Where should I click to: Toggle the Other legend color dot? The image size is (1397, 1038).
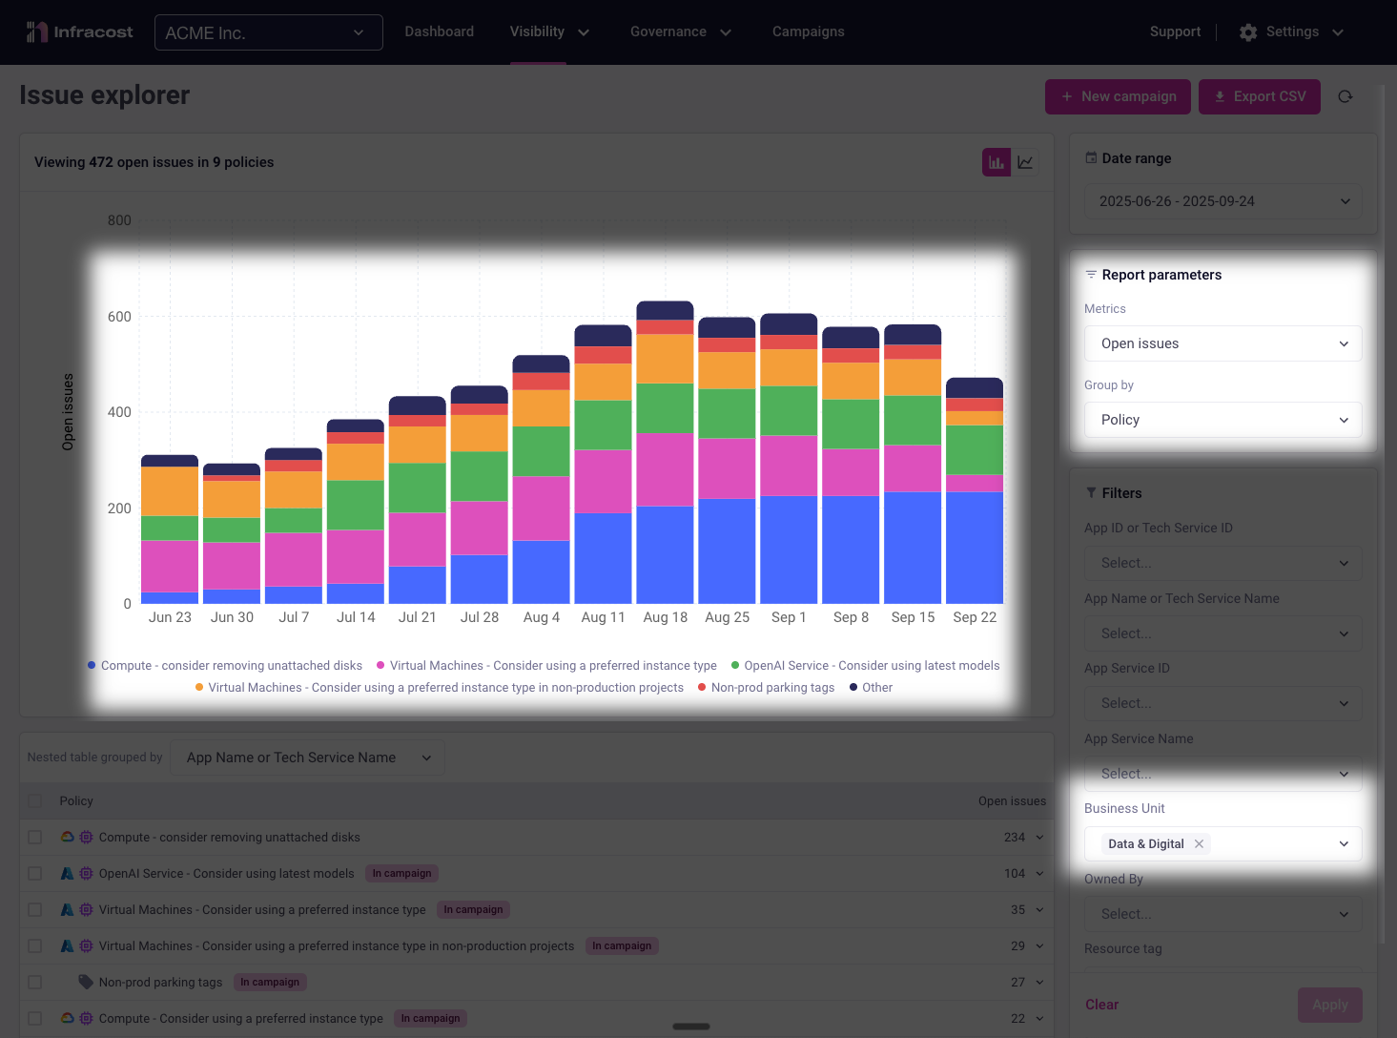click(853, 687)
